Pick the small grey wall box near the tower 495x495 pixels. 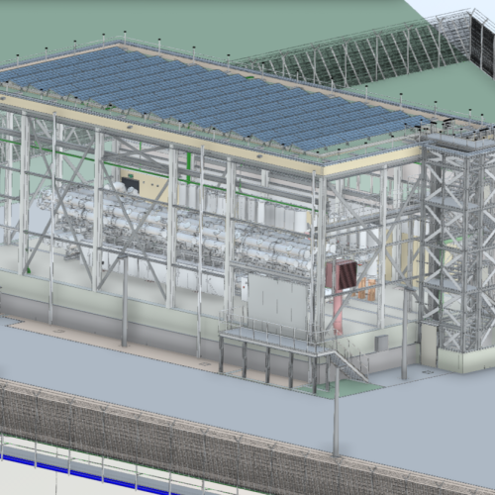(381, 344)
